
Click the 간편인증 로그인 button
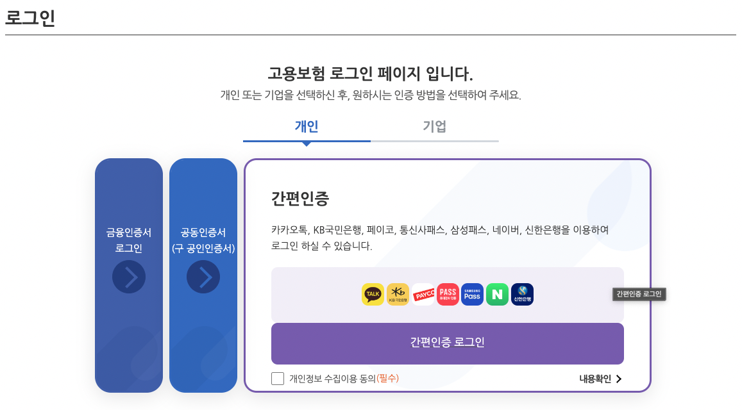pos(447,343)
